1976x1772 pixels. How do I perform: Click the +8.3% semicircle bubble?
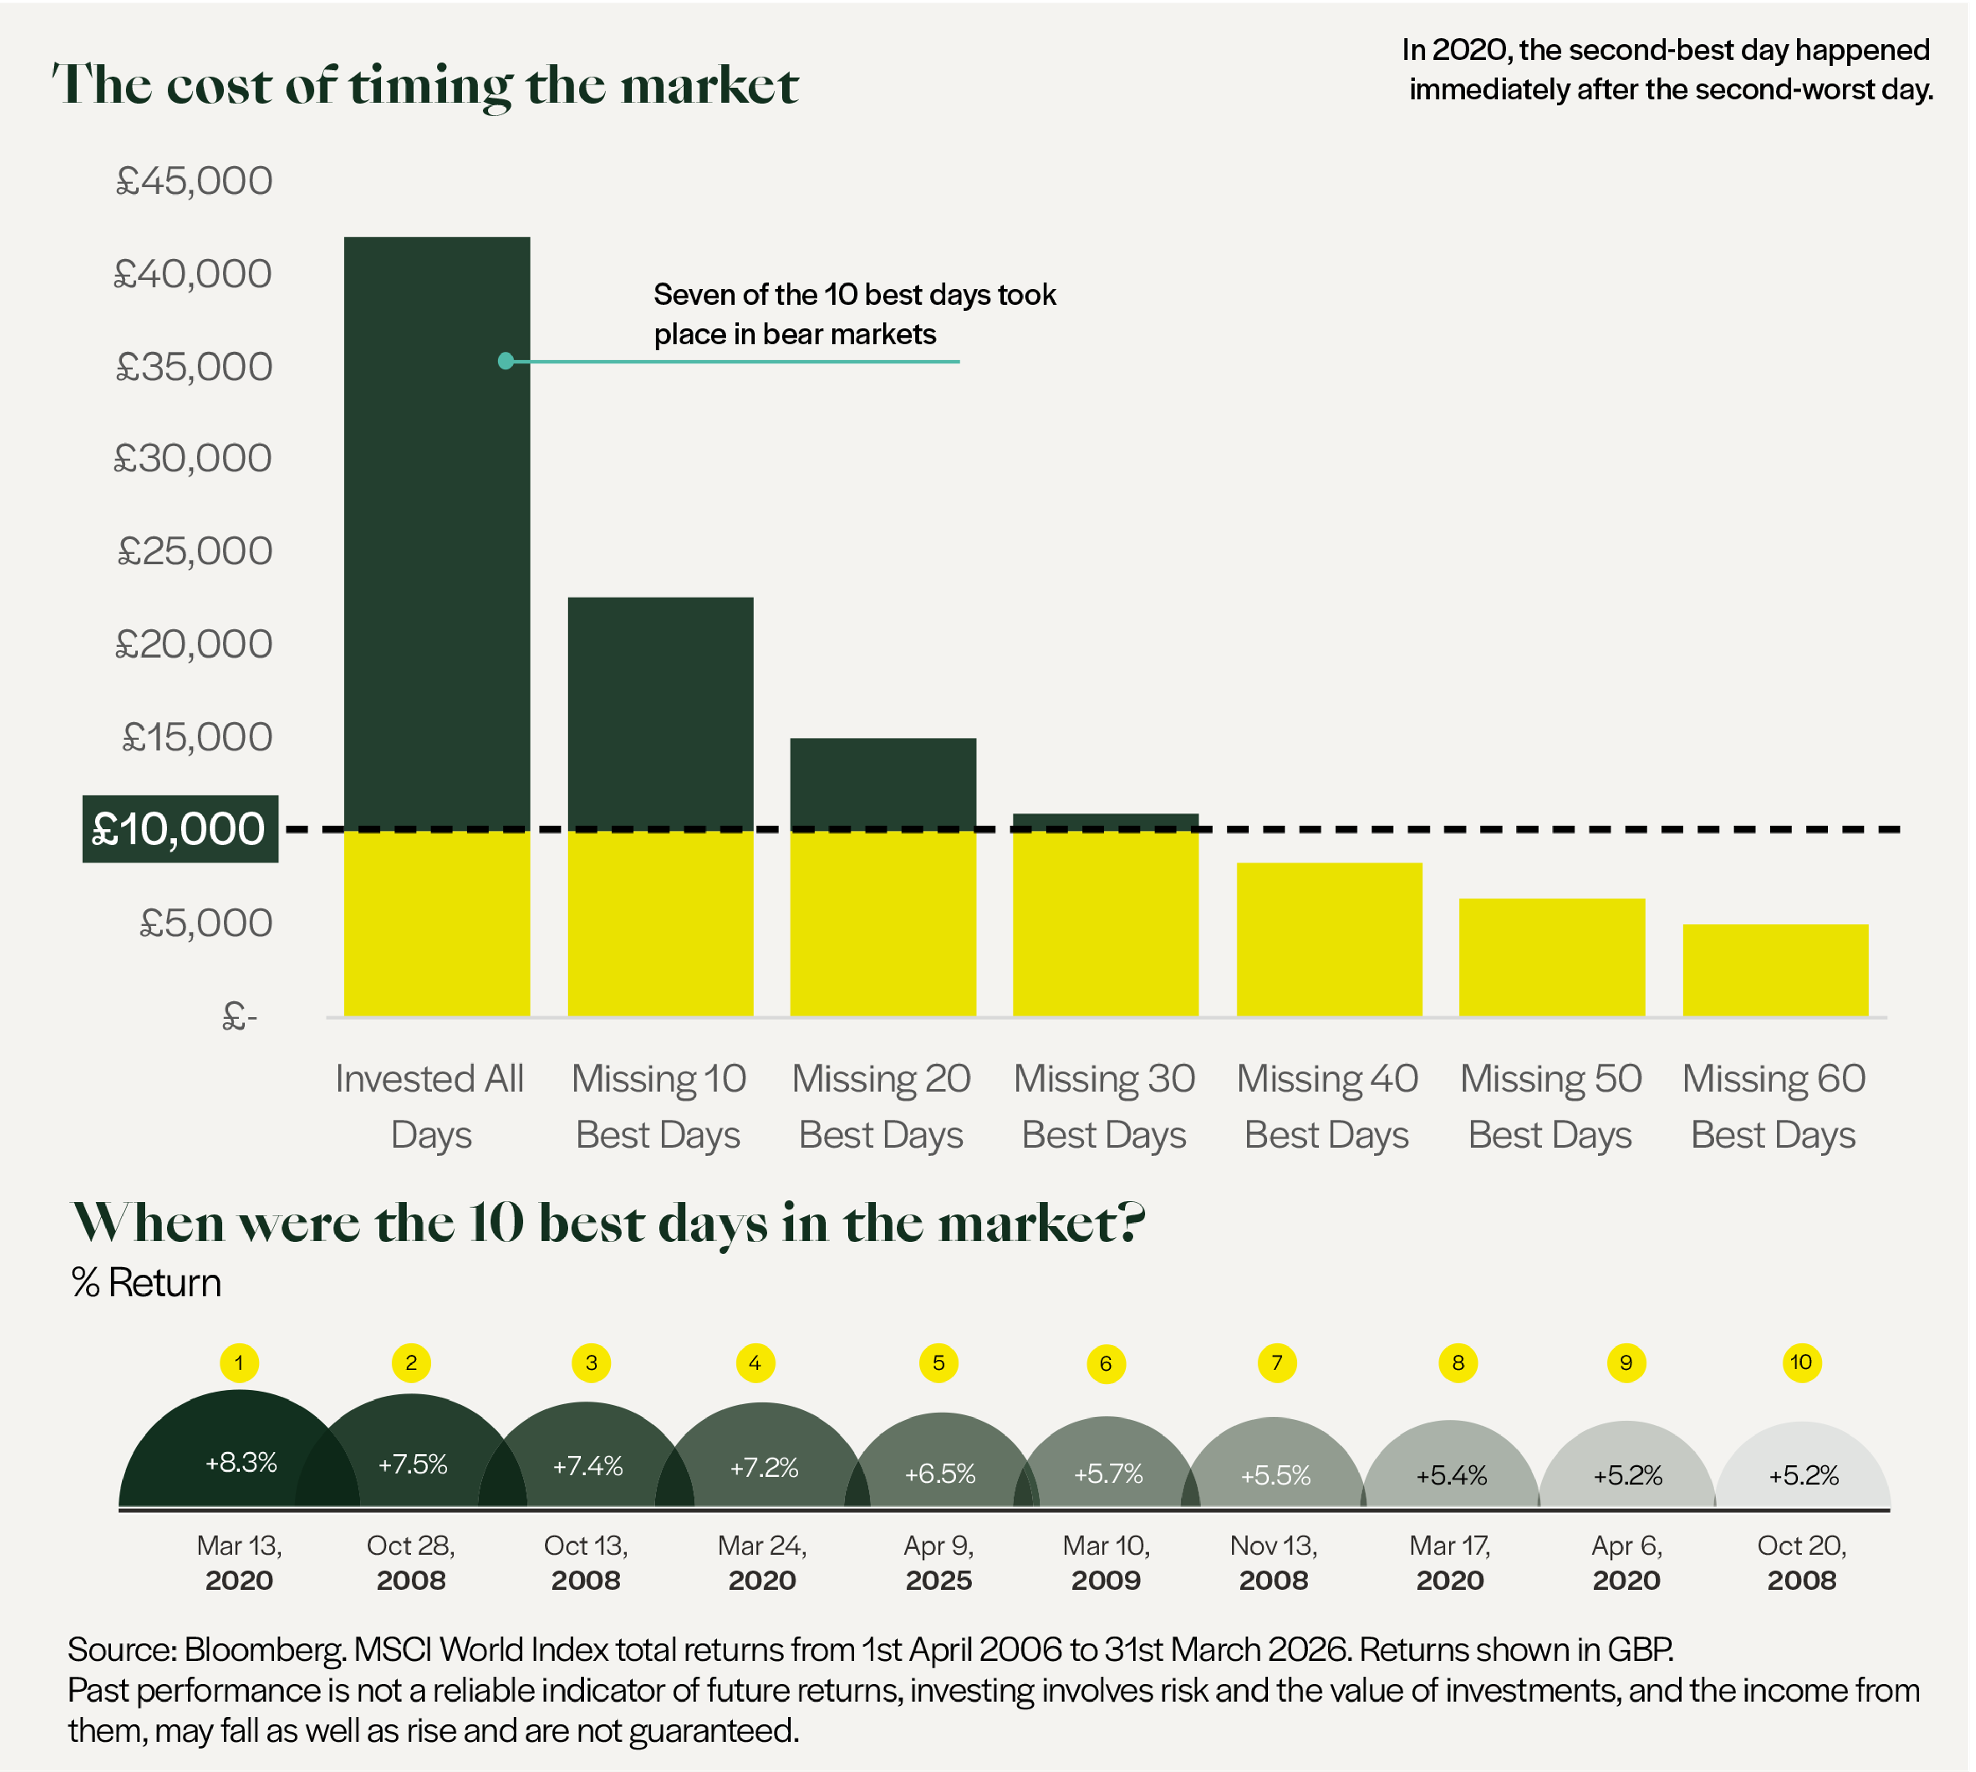240,1461
